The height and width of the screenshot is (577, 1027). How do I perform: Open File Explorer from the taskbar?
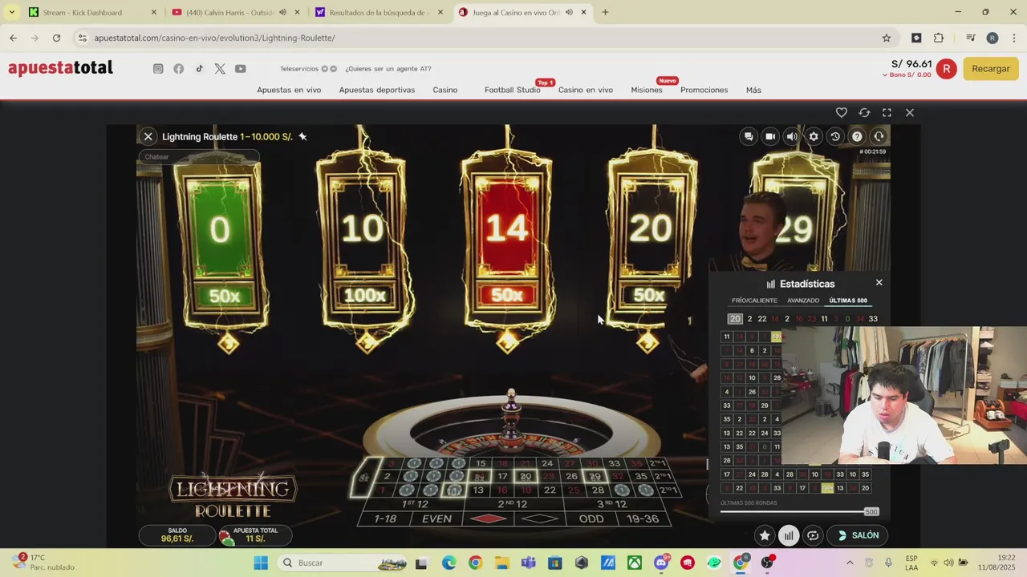501,563
